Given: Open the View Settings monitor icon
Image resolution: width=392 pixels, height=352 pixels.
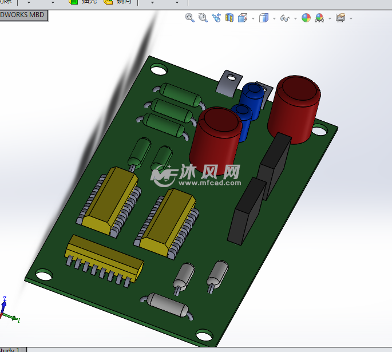Looking at the screenshot, I should pos(340,18).
